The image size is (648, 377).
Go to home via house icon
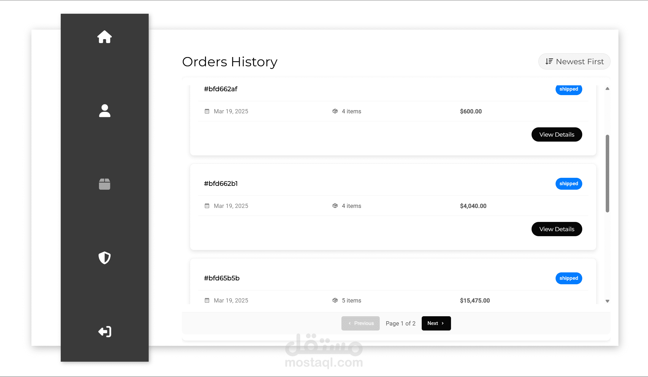(105, 37)
